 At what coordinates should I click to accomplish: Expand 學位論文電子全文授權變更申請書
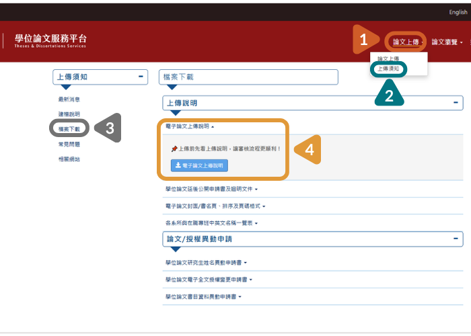(x=209, y=280)
